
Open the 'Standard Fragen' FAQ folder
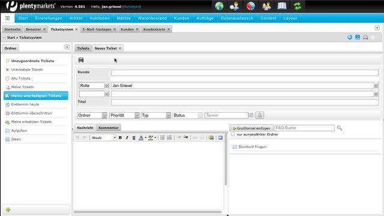pos(252,146)
